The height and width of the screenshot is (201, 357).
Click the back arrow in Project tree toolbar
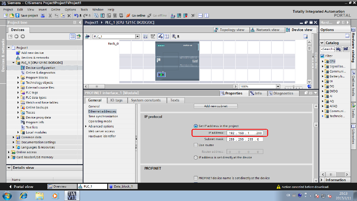click(16, 37)
